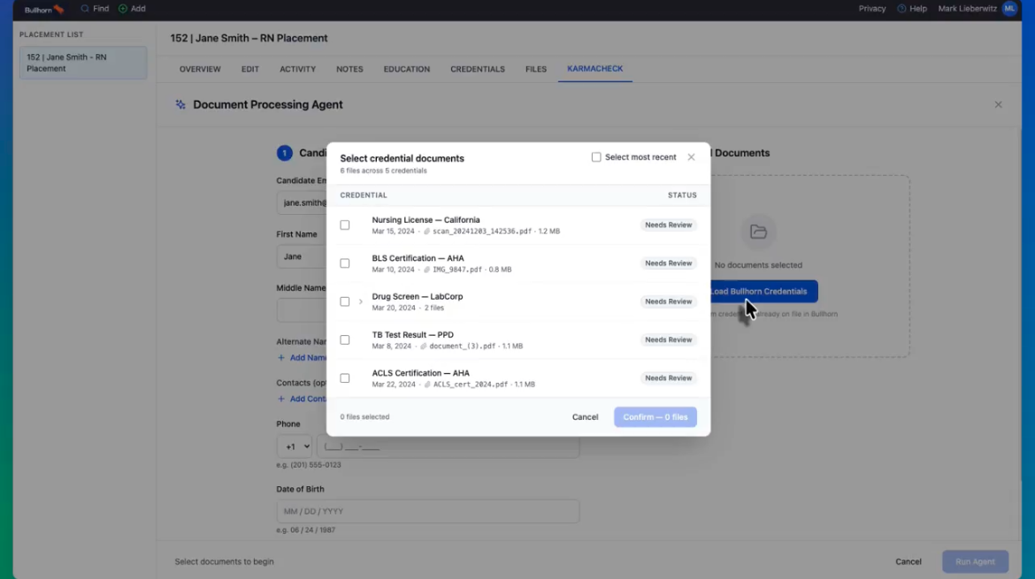
Task: Click the Needs Review status for Drug Screen
Action: [x=668, y=301]
